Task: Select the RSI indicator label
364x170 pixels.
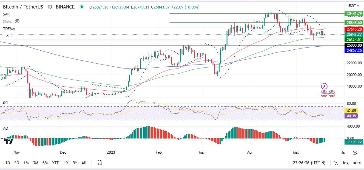Action: click(5, 103)
